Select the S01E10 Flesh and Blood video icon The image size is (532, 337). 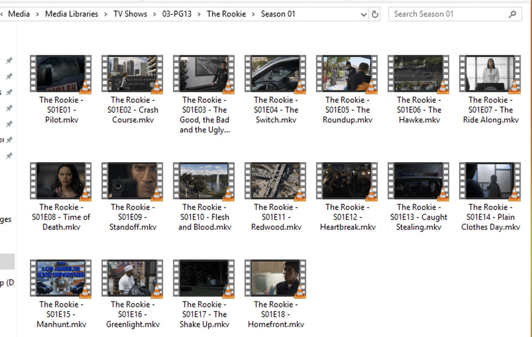[x=204, y=181]
